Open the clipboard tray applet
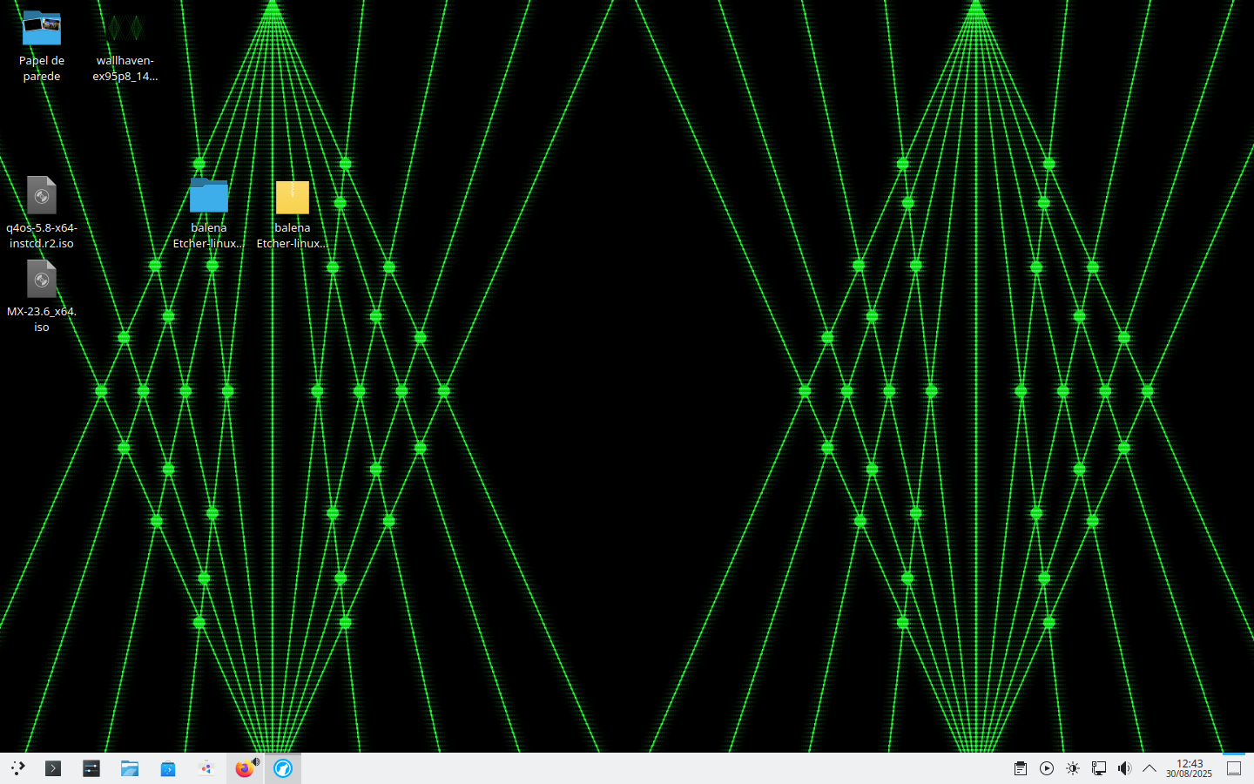Screen dimensions: 1254x784 [1021, 768]
